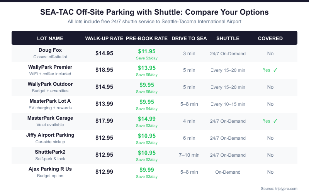
Task: Open the WallyPark Premier lot entry
Action: coord(50,67)
